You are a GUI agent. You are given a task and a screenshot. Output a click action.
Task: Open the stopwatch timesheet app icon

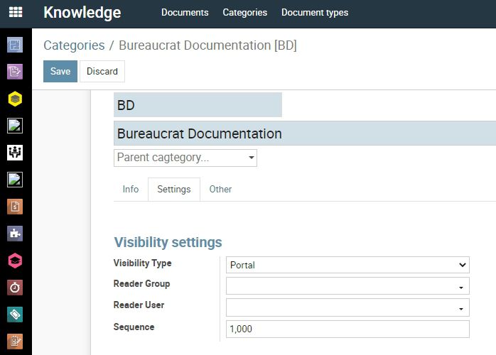pos(15,288)
